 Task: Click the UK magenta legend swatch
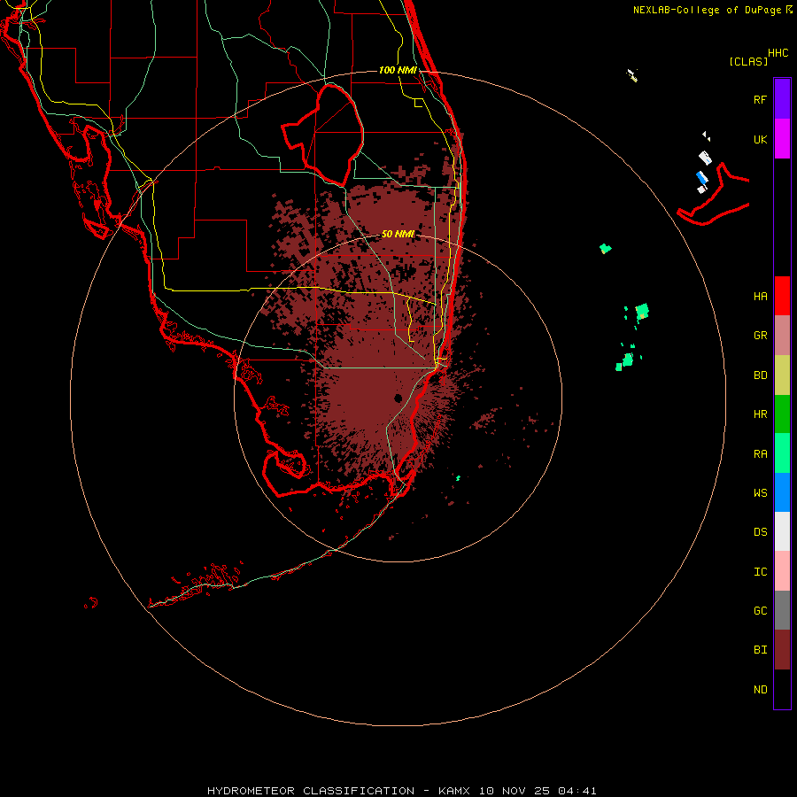click(782, 139)
